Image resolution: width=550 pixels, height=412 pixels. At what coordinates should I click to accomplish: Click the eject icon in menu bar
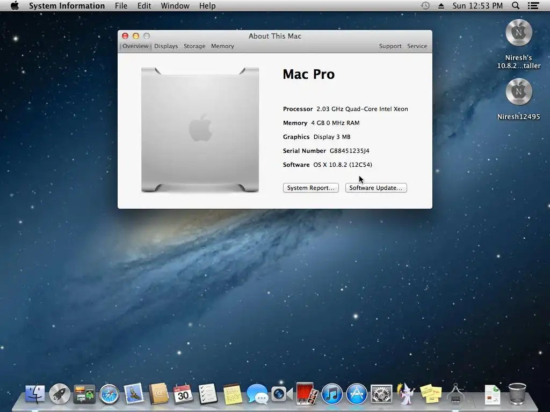[x=442, y=5]
